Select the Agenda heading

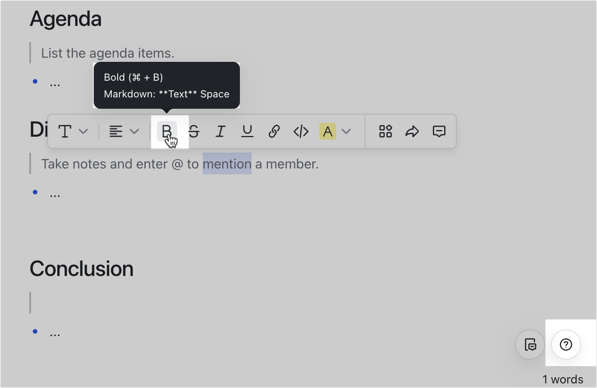click(65, 18)
